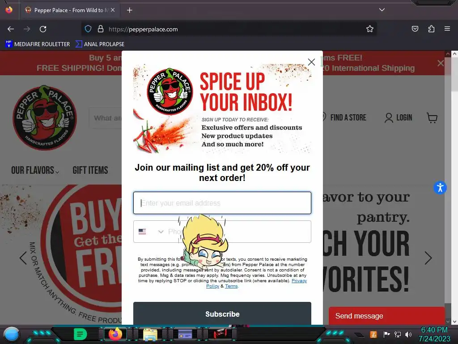Open the purple card app on taskbar

(x=185, y=334)
